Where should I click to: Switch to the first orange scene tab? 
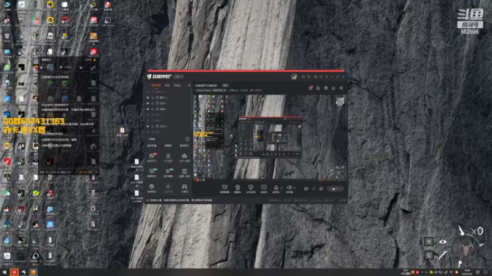pyautogui.click(x=156, y=85)
